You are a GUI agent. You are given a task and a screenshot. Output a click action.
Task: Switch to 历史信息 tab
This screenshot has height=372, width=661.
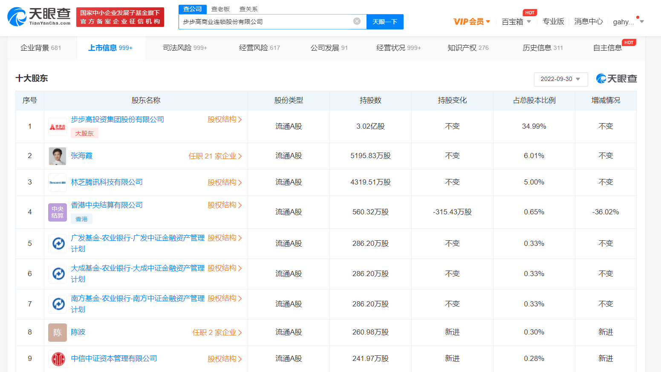(x=543, y=48)
